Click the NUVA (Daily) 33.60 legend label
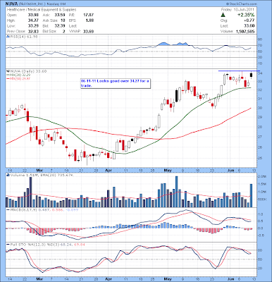Screen dimensions: 272x282 pyautogui.click(x=28, y=71)
